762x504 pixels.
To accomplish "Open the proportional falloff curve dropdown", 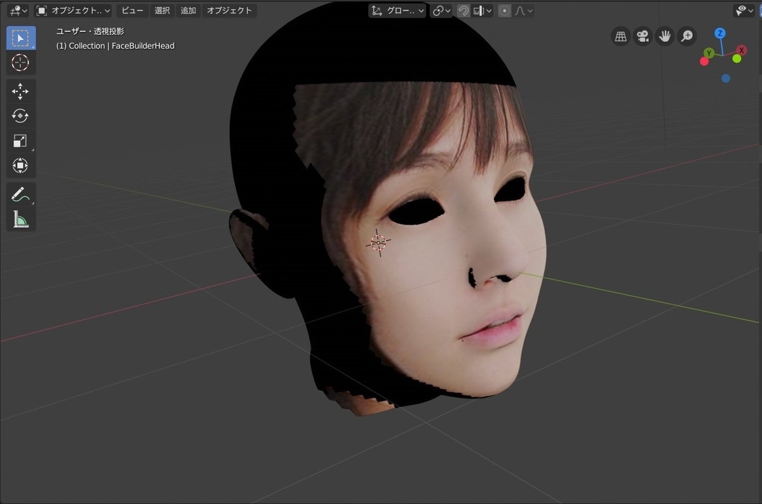I will click(523, 11).
